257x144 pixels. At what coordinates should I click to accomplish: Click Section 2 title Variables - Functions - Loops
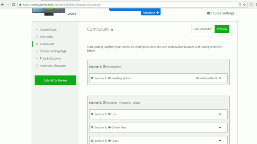tap(123, 103)
